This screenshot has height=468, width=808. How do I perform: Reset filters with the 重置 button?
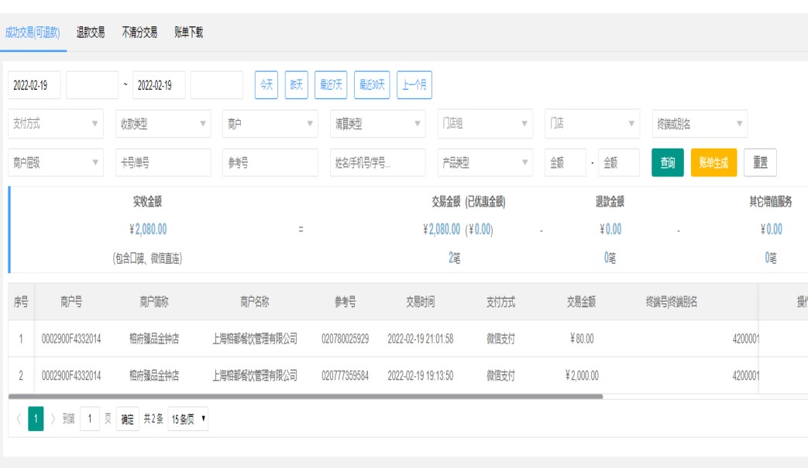click(x=760, y=163)
